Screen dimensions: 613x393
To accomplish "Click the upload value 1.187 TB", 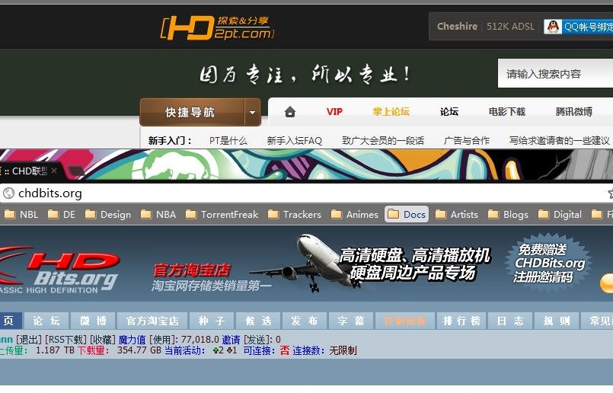I will tap(55, 350).
